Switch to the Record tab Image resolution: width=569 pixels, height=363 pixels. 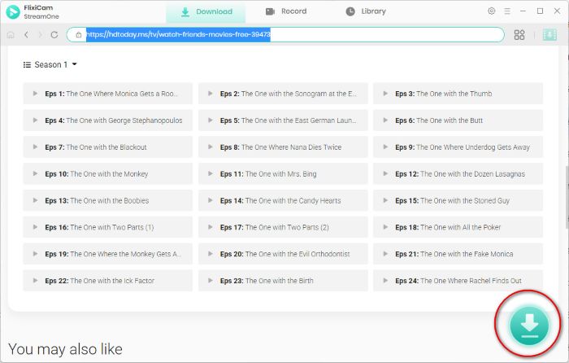286,11
